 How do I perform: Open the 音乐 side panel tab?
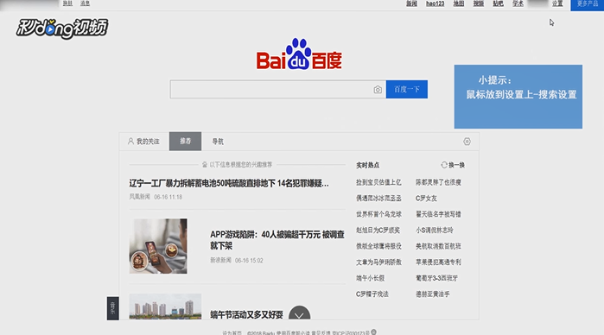click(x=112, y=308)
